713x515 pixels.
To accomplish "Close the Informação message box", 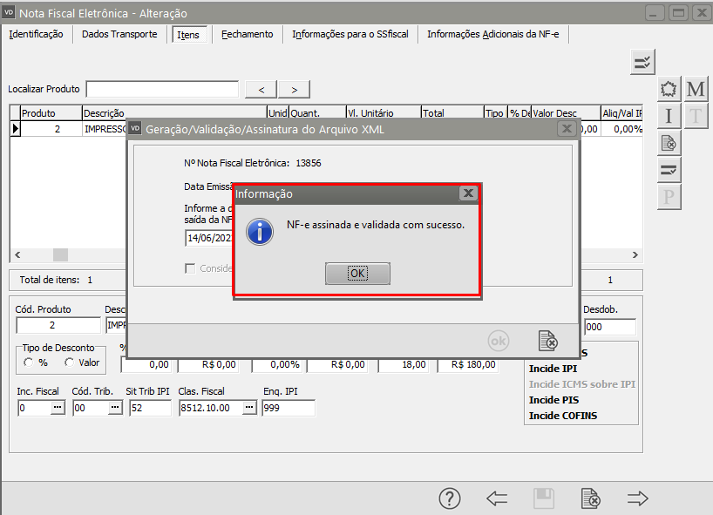I will [468, 193].
